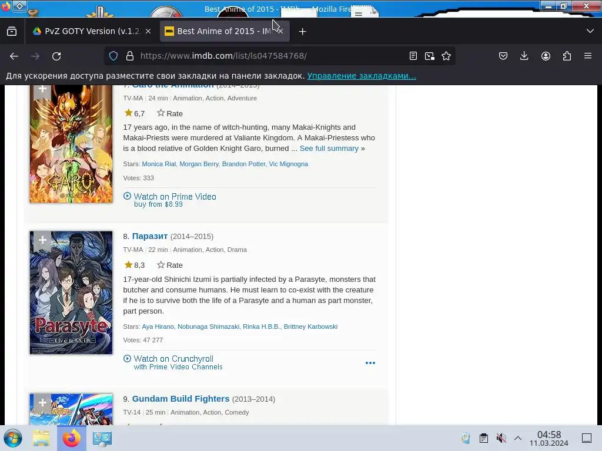Add Паразит to watchlist via plus ribbon

pyautogui.click(x=42, y=241)
